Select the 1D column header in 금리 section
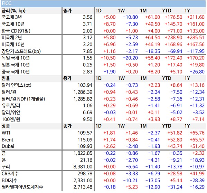 98,11
